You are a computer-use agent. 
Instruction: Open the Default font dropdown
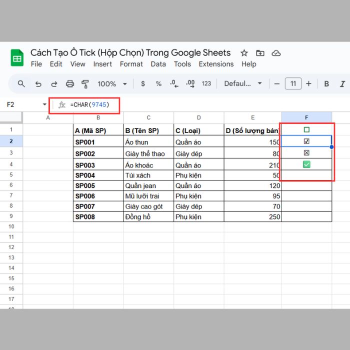pyautogui.click(x=243, y=83)
